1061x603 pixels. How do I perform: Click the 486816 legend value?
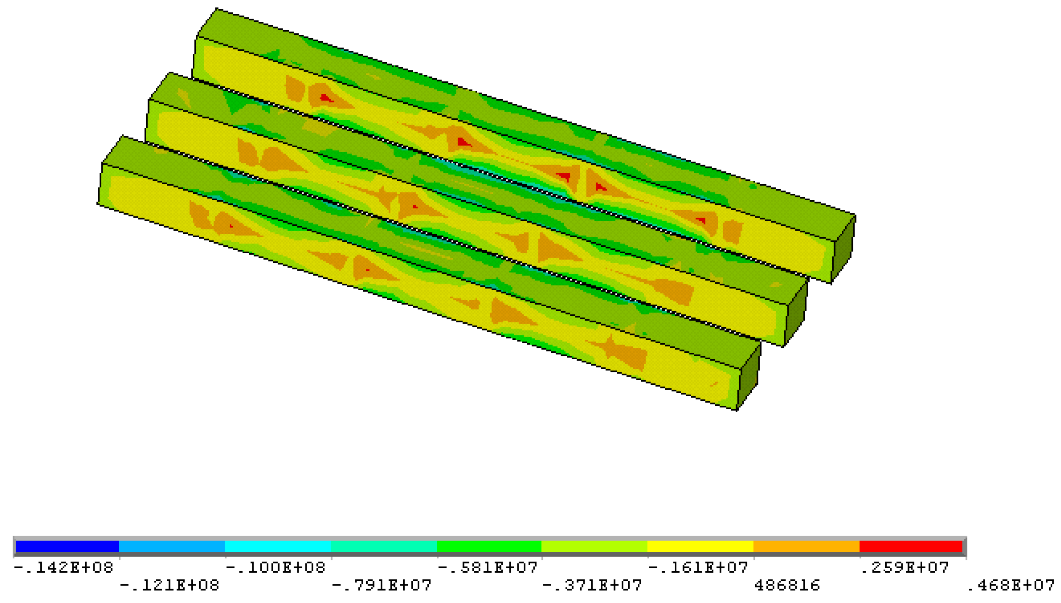pyautogui.click(x=787, y=585)
